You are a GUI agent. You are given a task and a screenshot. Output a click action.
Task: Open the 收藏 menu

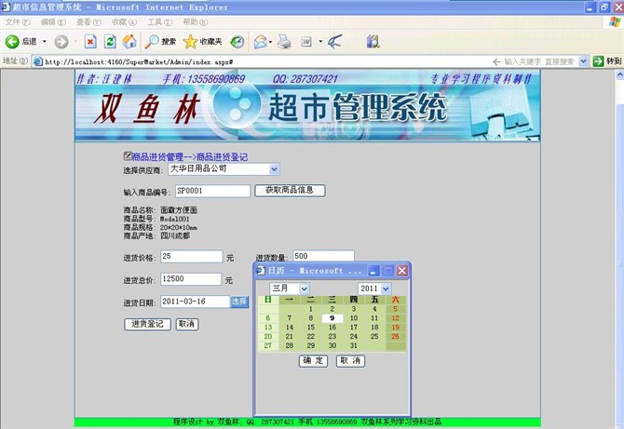(x=124, y=22)
